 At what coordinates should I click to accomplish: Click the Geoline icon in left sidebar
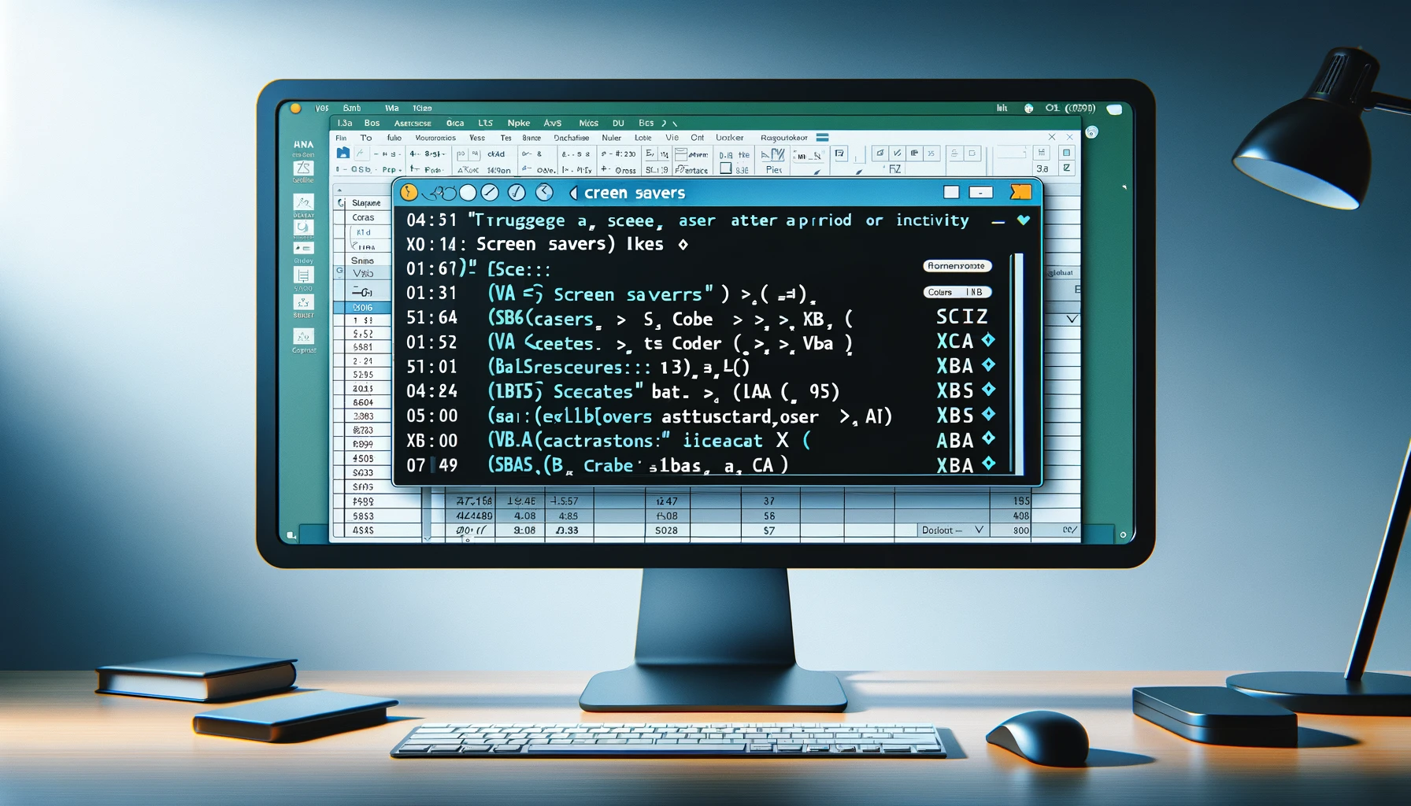tap(303, 168)
